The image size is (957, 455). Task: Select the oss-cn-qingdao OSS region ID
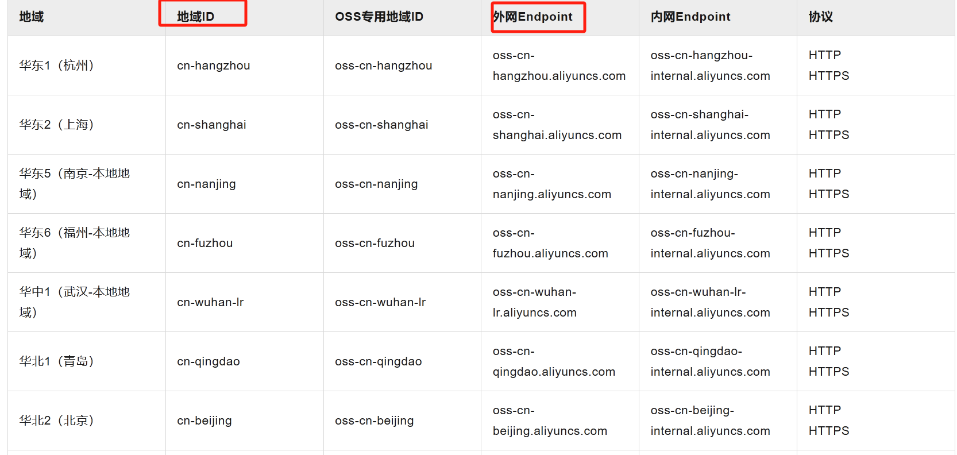coord(379,361)
